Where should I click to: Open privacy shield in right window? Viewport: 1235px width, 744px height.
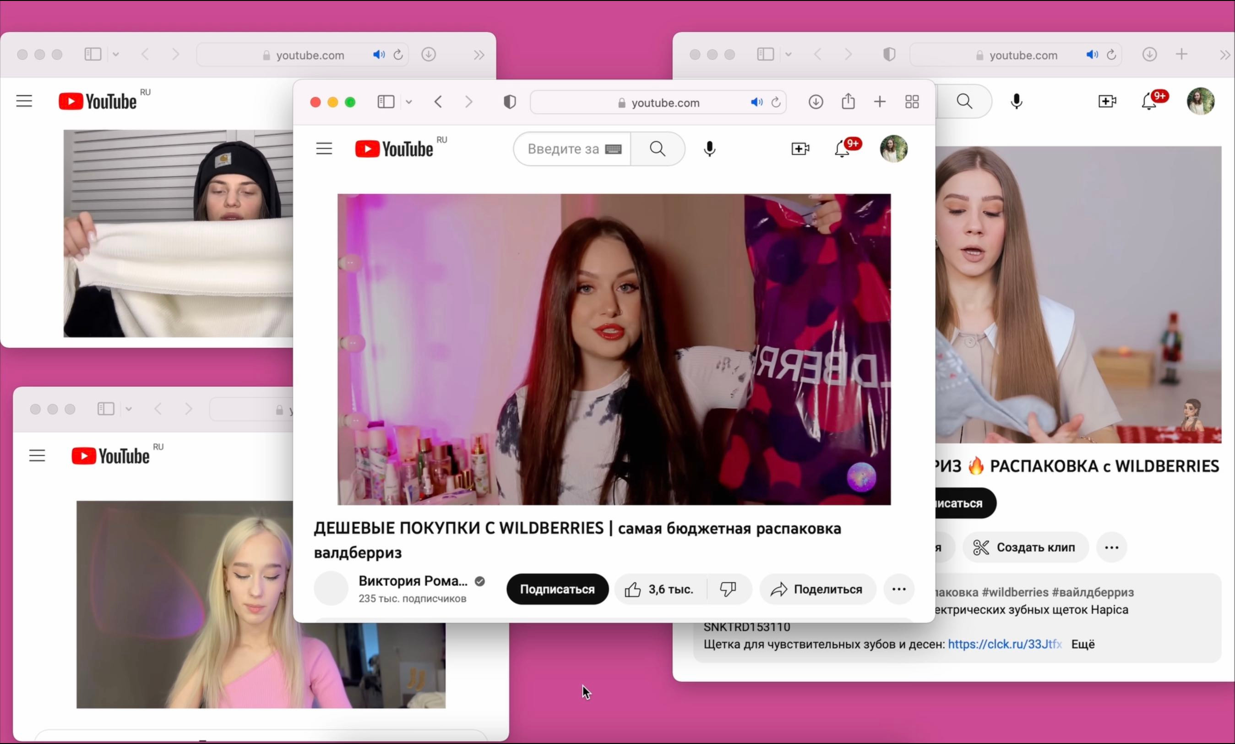889,54
